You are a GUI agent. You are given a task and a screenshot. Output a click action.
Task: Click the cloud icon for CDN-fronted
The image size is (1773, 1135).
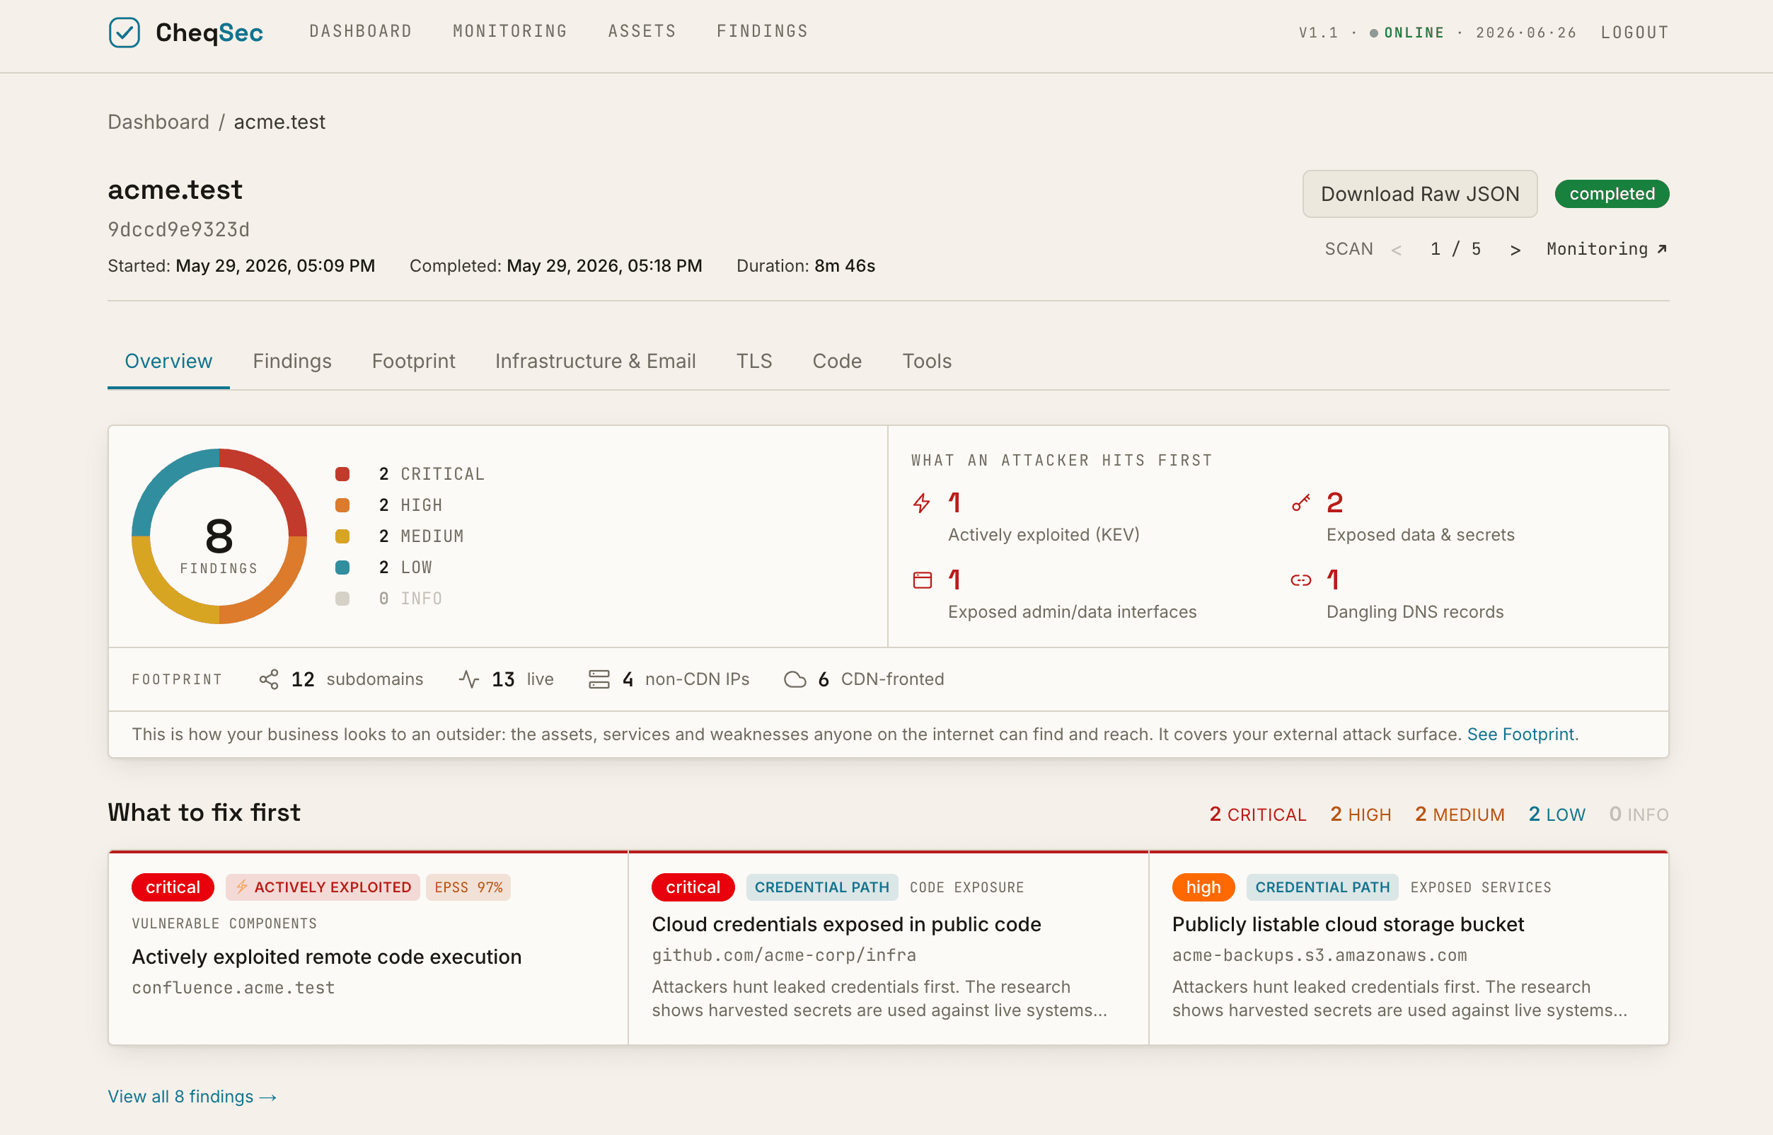(x=795, y=679)
